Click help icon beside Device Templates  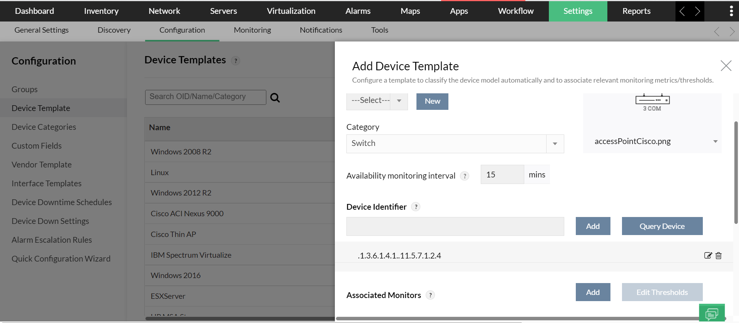click(236, 61)
